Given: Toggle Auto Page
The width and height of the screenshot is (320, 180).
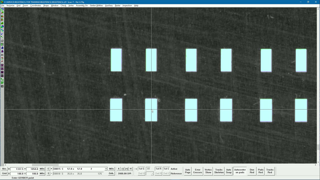Looking at the screenshot, I should pos(188,171).
